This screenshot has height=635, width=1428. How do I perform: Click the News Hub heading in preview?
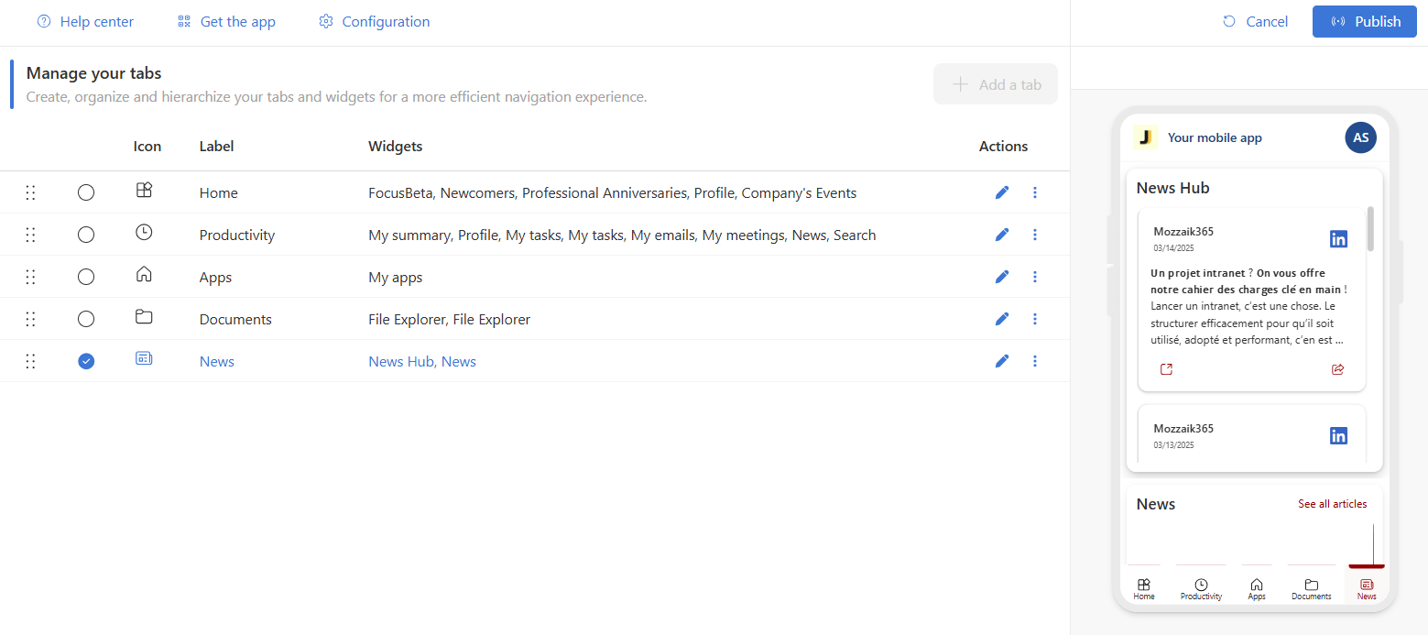click(1172, 188)
